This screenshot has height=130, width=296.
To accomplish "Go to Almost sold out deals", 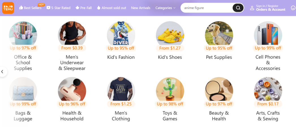I will (111, 8).
